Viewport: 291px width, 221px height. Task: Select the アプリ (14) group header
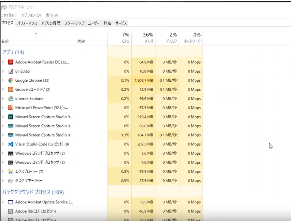[x=13, y=52]
